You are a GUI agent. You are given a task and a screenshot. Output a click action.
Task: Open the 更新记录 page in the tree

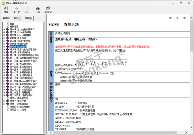(x=14, y=26)
